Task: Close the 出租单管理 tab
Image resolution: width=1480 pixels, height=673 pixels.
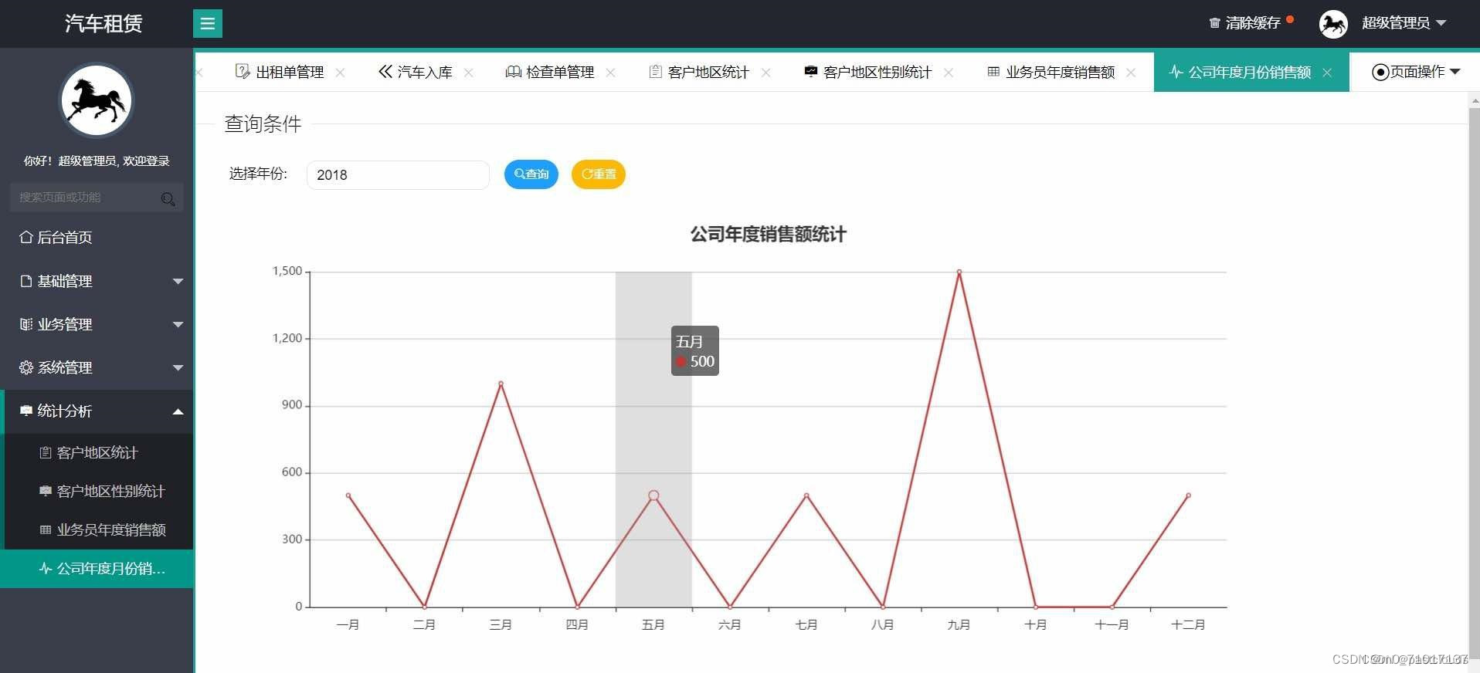Action: coord(340,73)
